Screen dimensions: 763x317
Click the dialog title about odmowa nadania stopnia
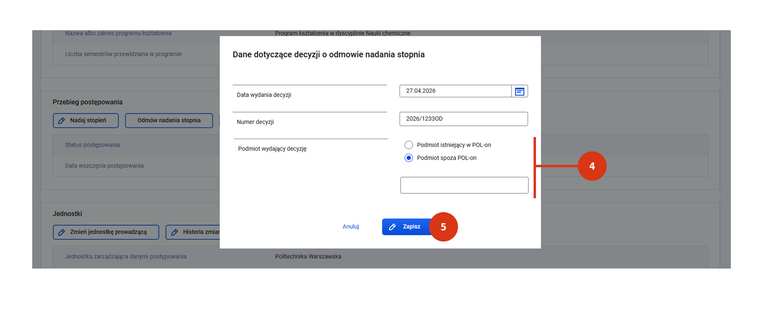pyautogui.click(x=328, y=54)
